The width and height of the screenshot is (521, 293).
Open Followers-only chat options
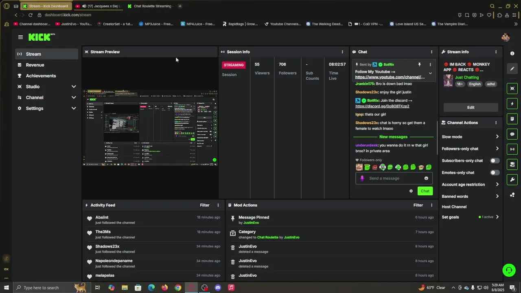tap(470, 149)
